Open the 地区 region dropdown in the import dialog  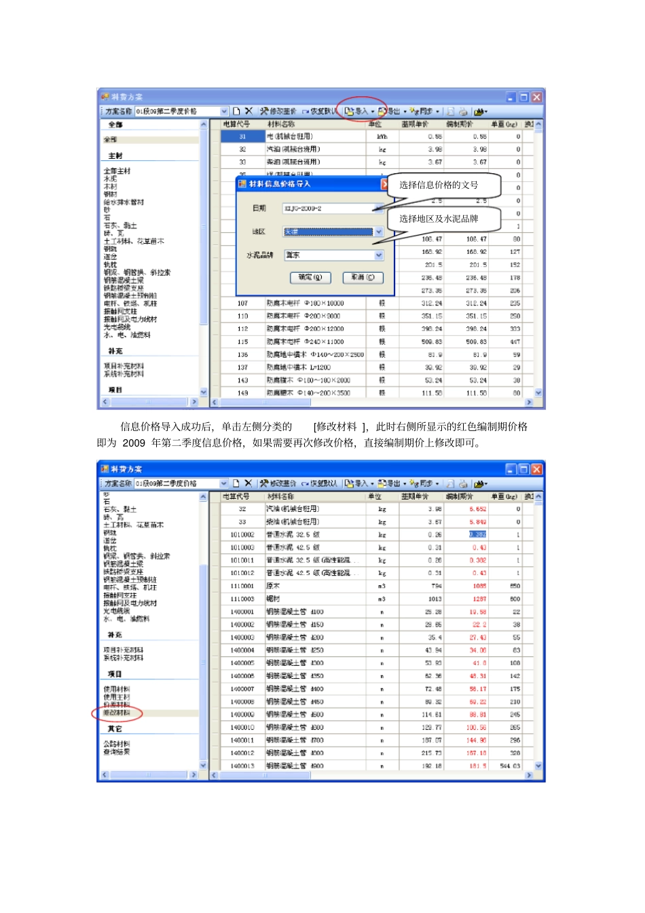point(379,232)
